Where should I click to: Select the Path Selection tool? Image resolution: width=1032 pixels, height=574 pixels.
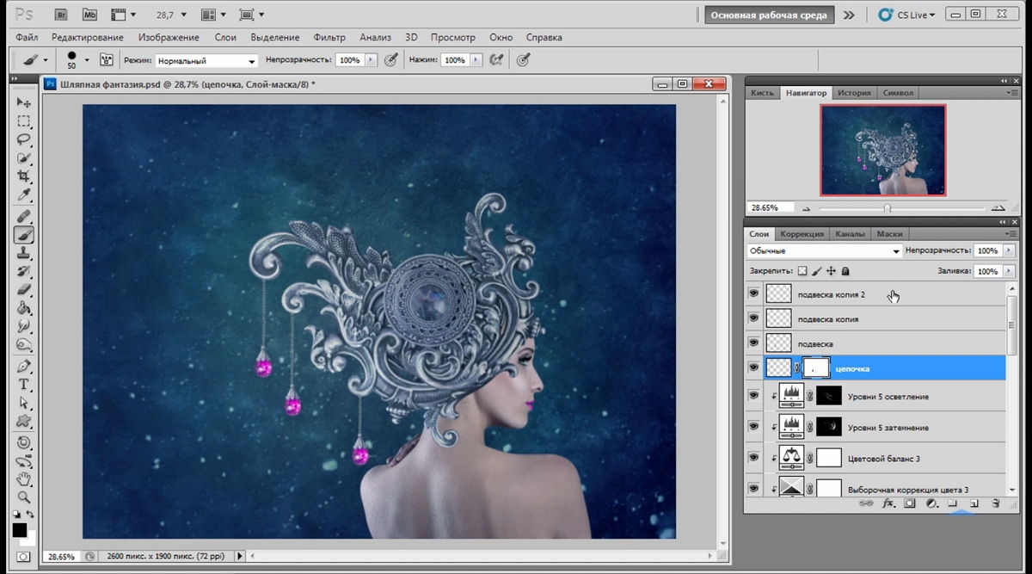(24, 403)
